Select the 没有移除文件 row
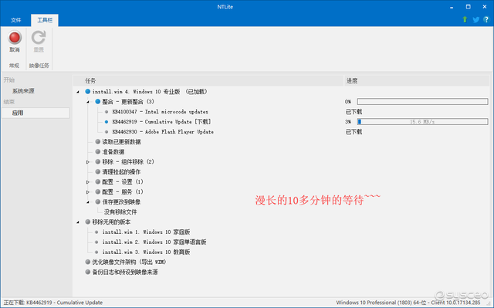Screen dimensions: 494x308 point(120,212)
